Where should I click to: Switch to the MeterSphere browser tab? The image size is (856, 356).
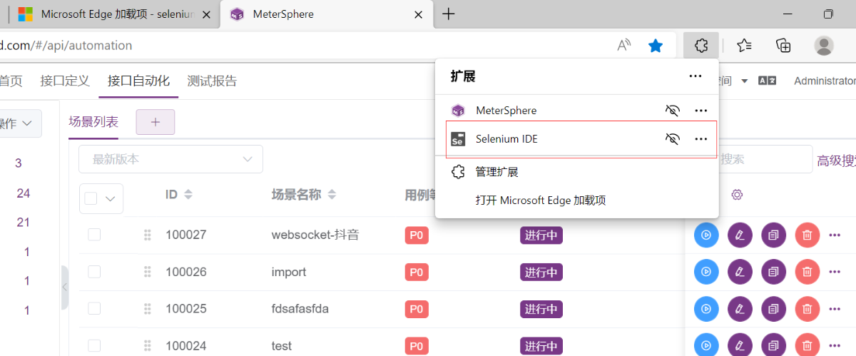click(325, 14)
